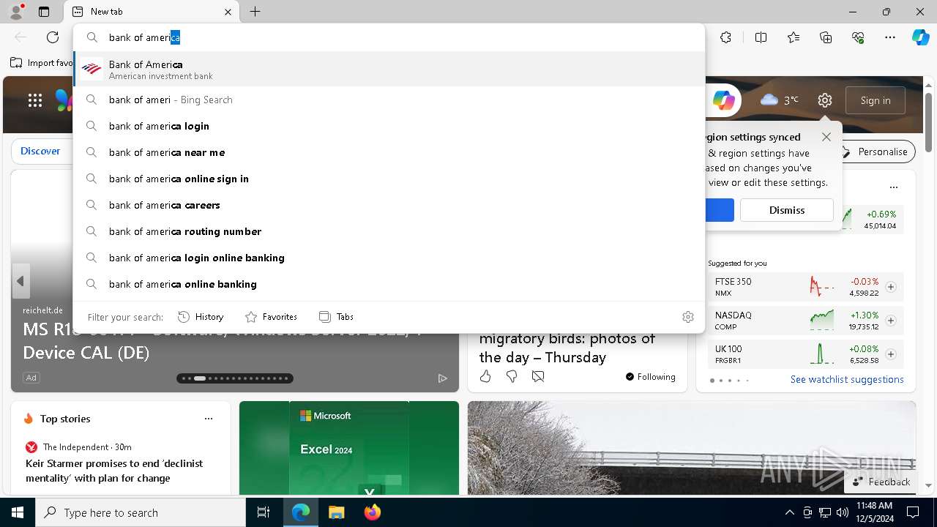Switch to the Discover tab
The width and height of the screenshot is (937, 527).
[40, 151]
